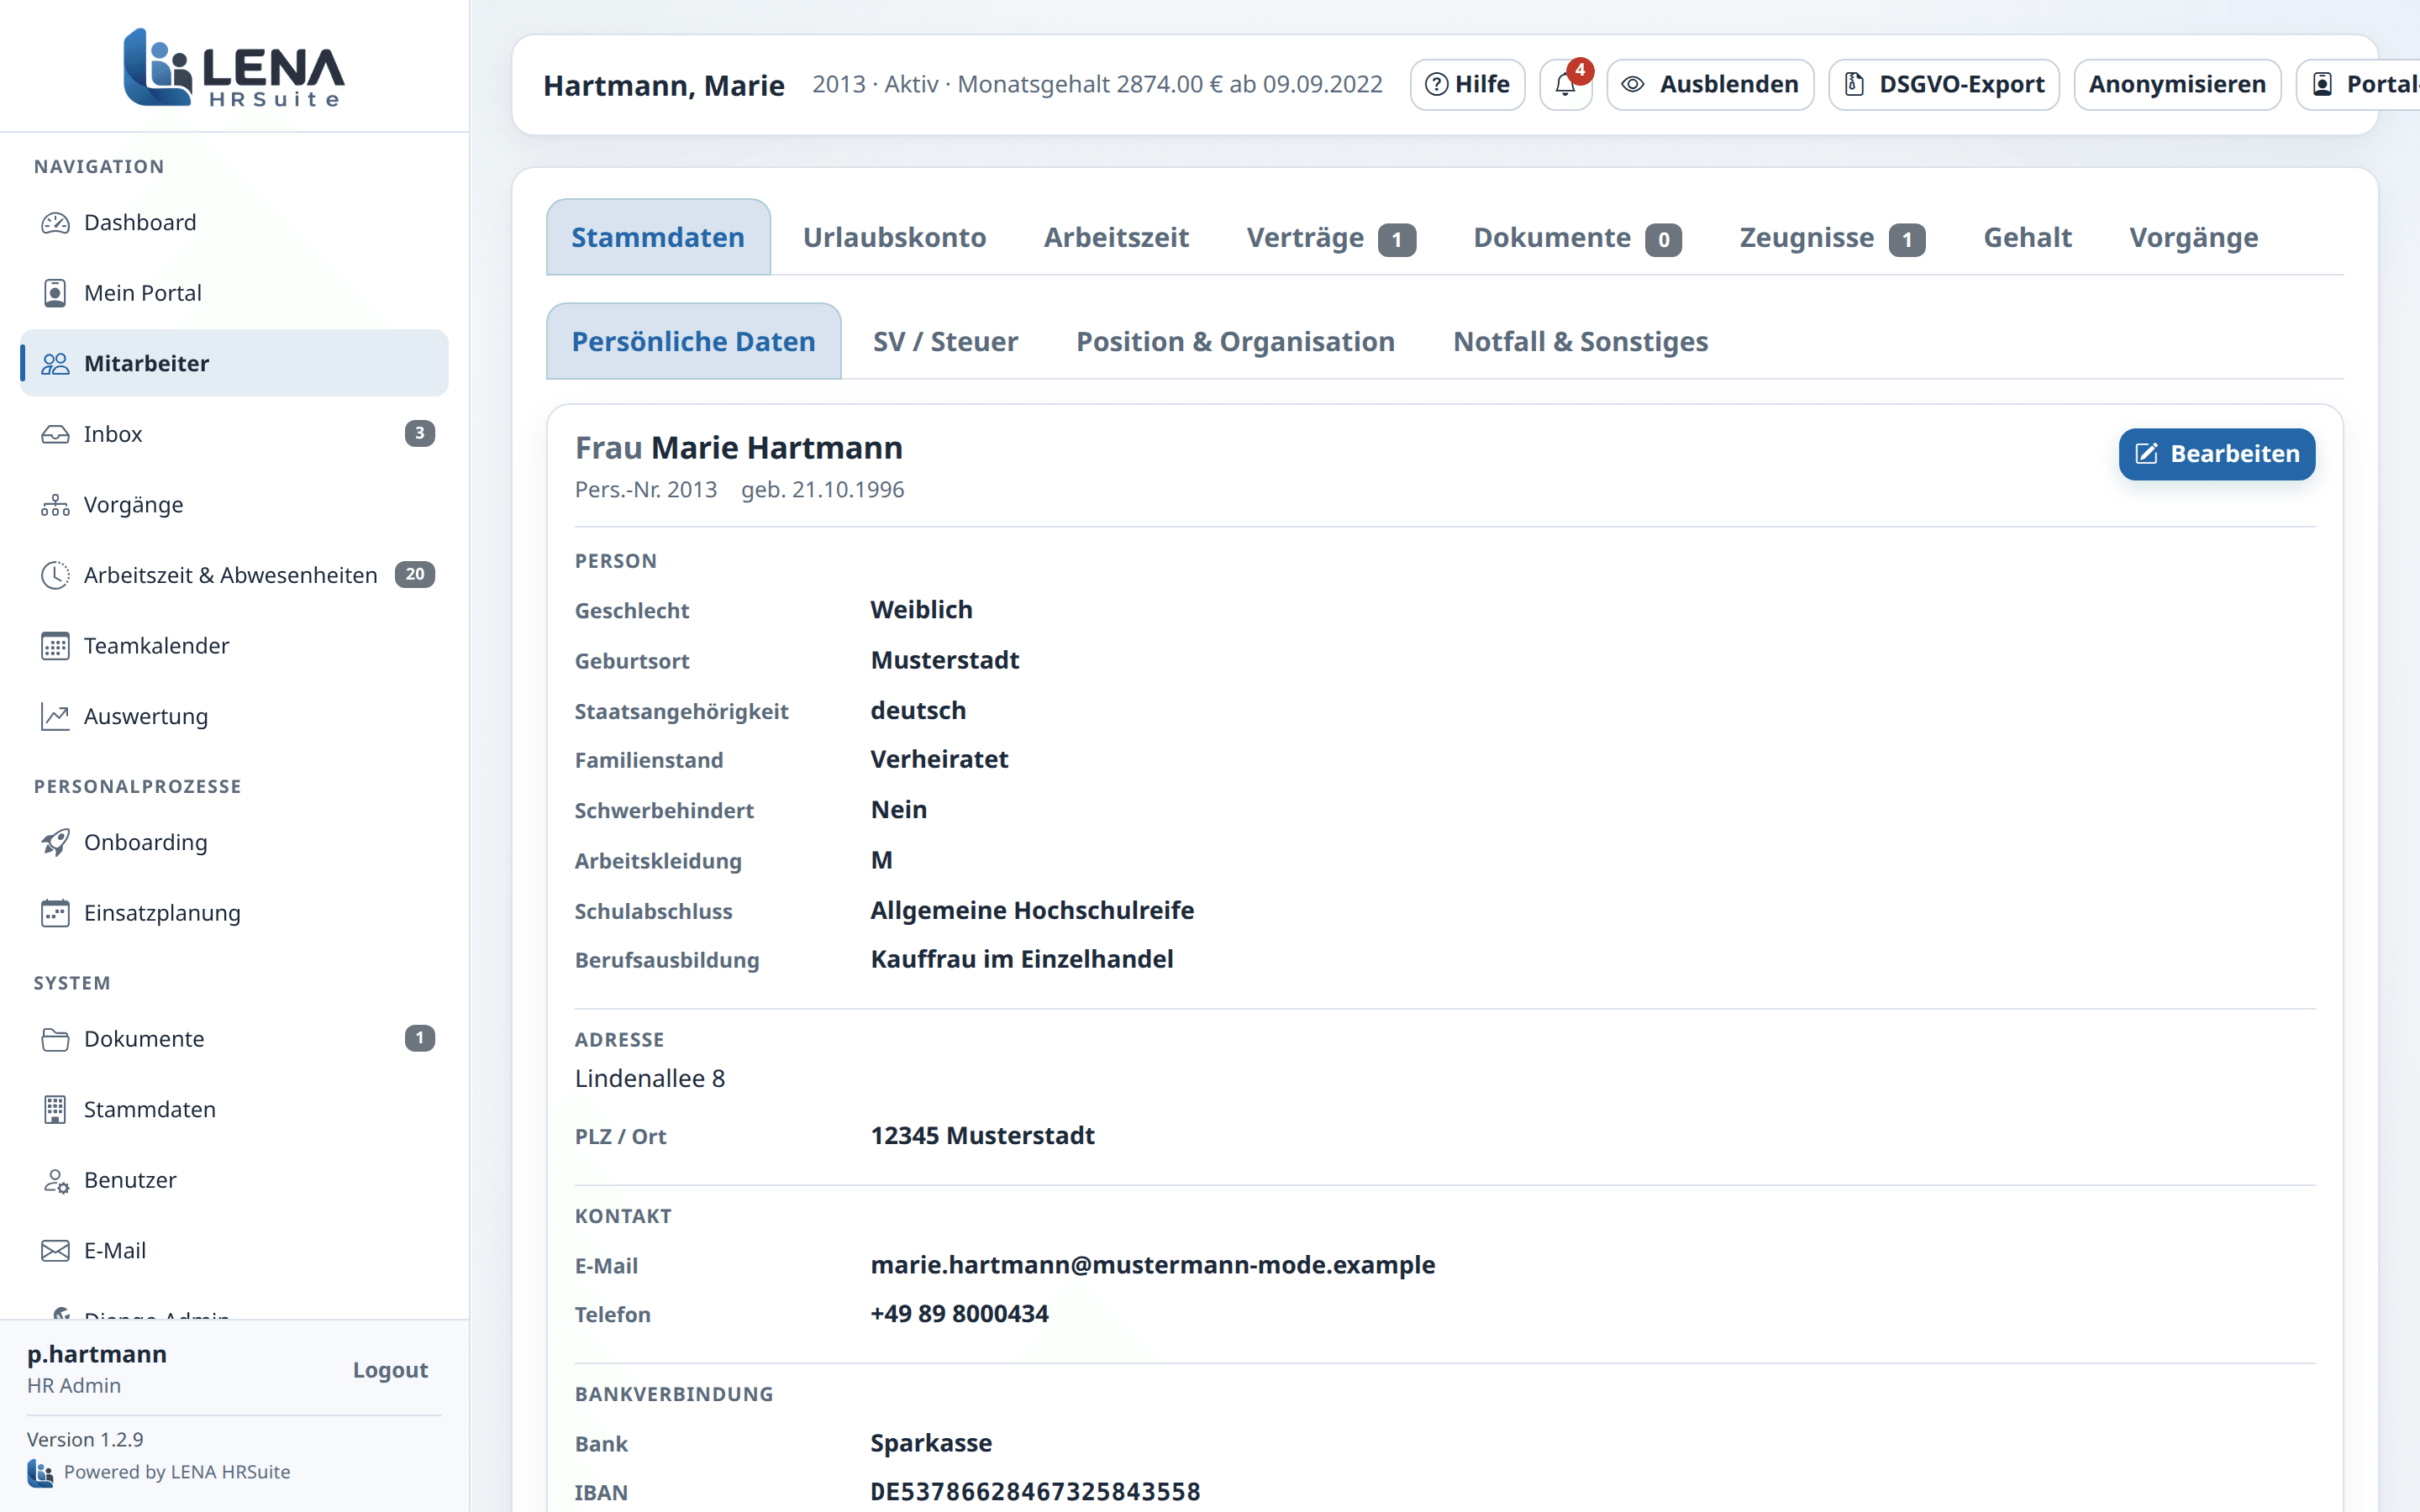Click the Vorgänge hierarchy icon

click(55, 505)
